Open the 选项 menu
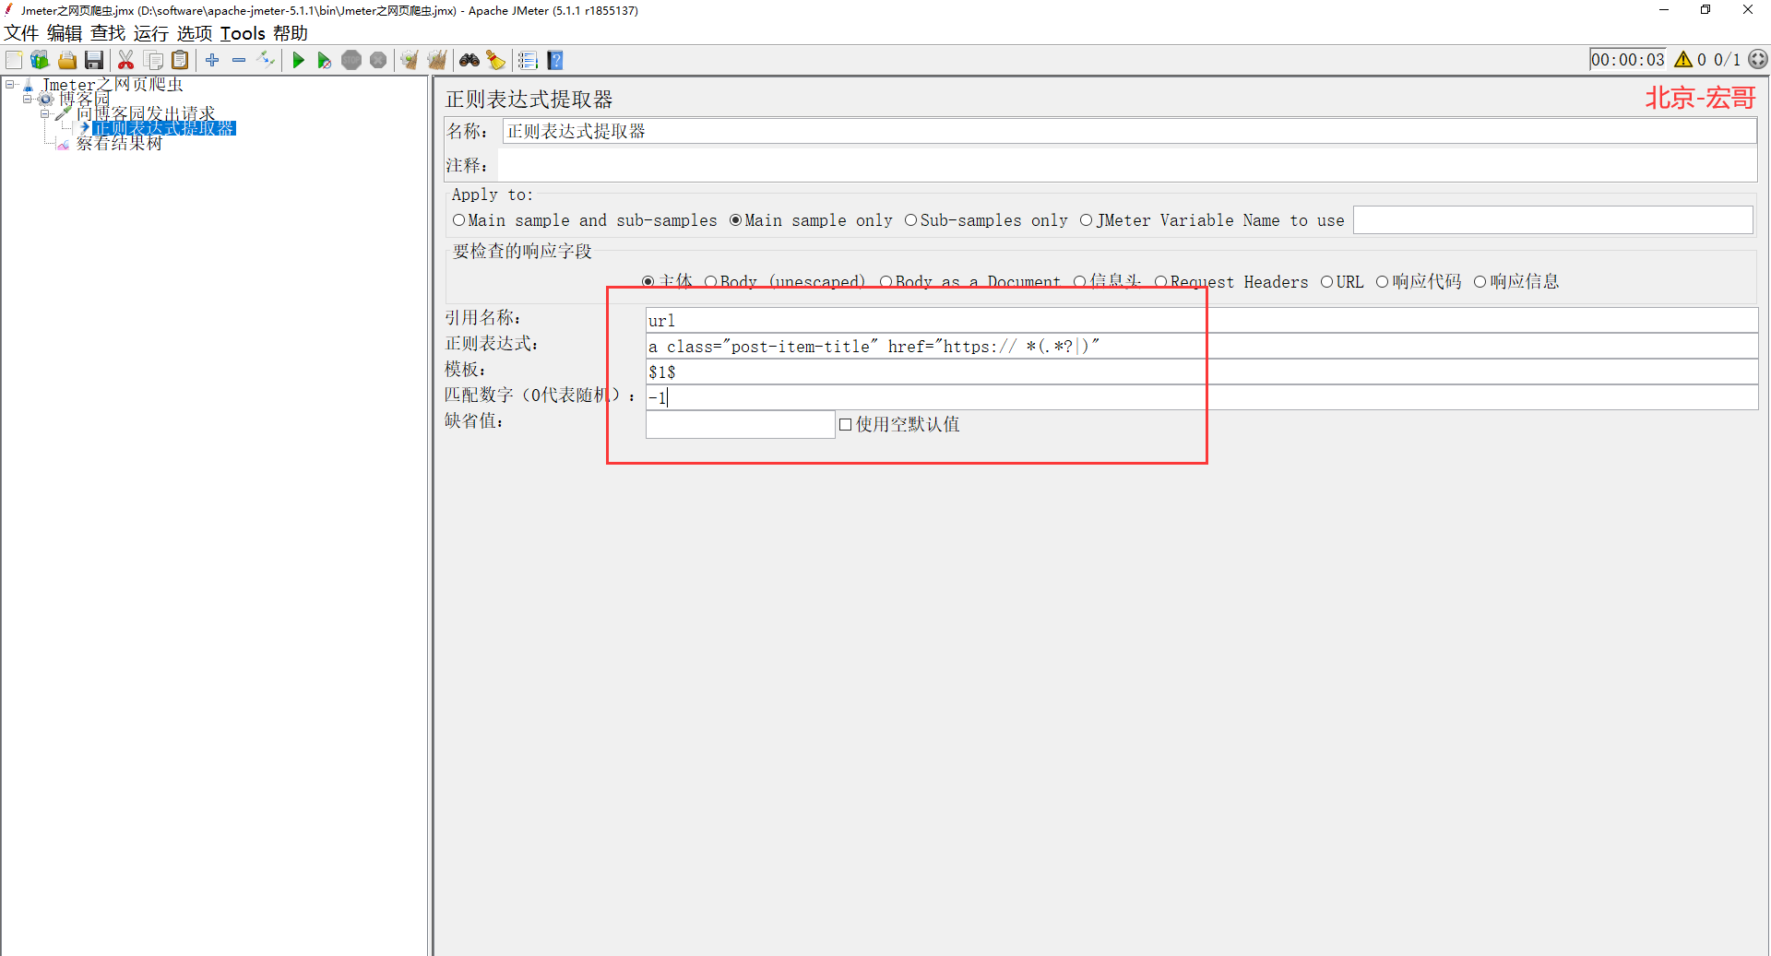The image size is (1771, 956). tap(195, 33)
